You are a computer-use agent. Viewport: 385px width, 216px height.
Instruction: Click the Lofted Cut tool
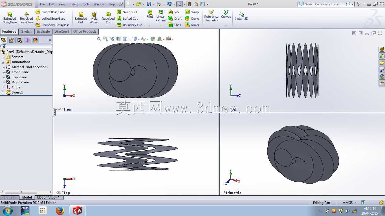pyautogui.click(x=127, y=19)
